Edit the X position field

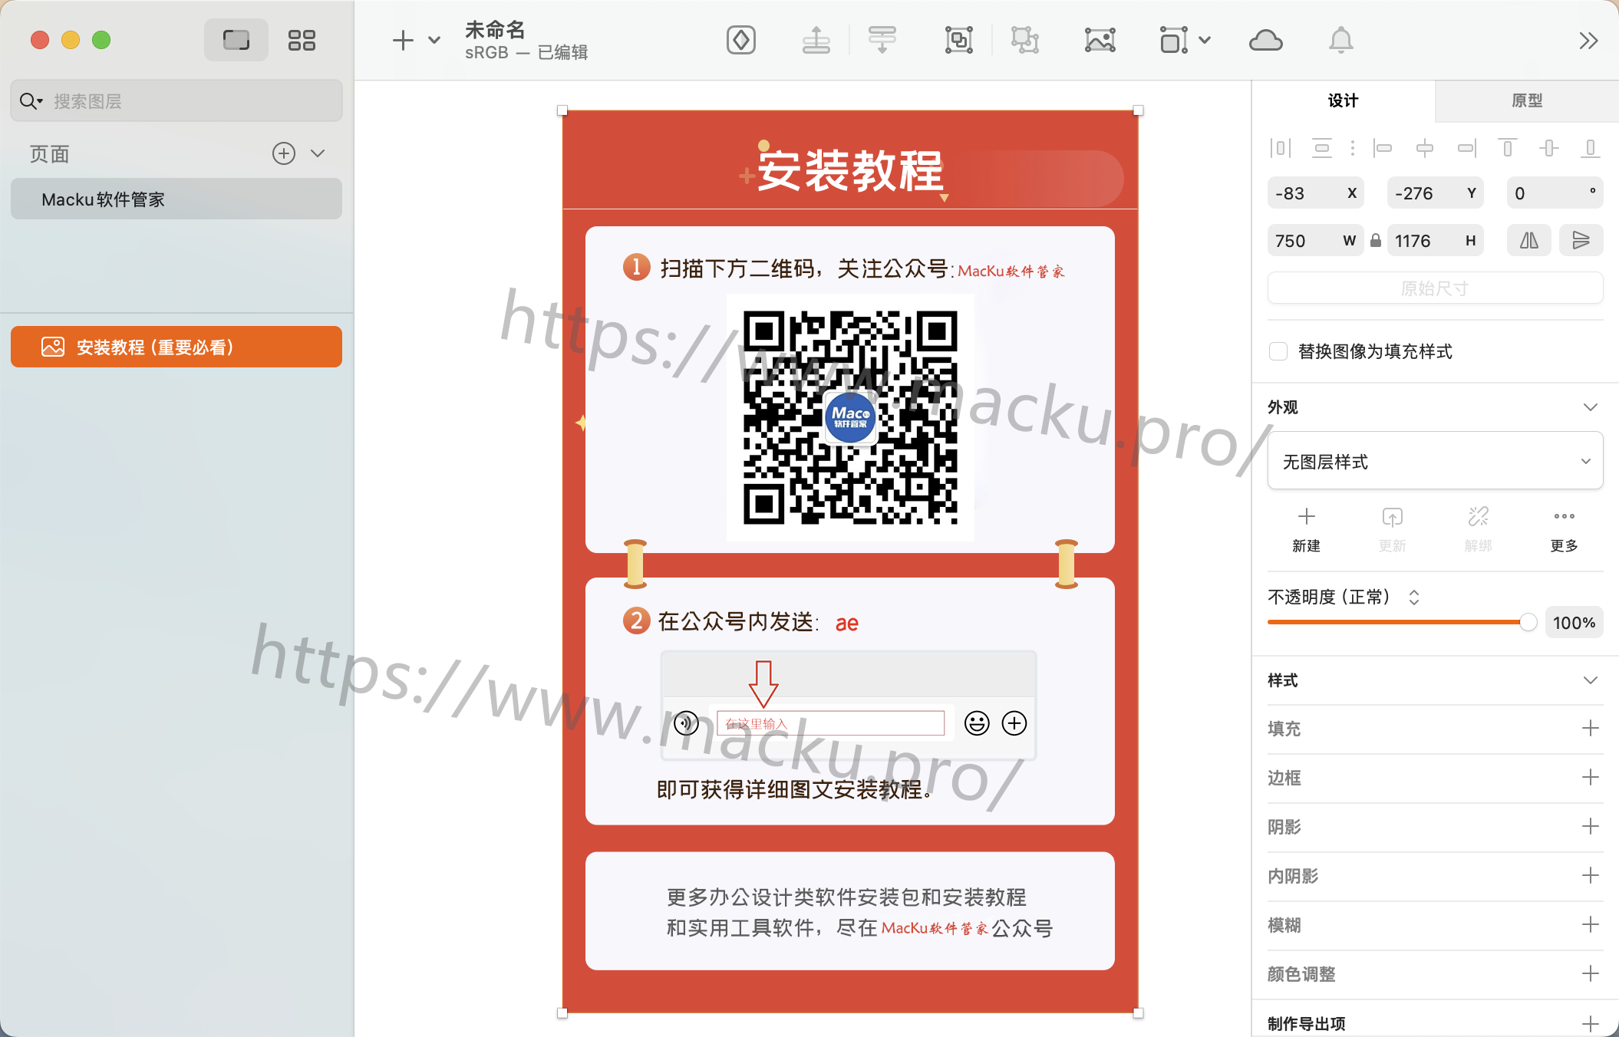point(1315,193)
